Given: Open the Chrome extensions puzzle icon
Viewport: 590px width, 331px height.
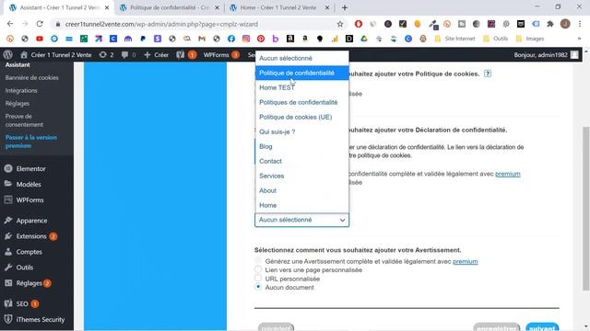Looking at the screenshot, I should tap(550, 24).
